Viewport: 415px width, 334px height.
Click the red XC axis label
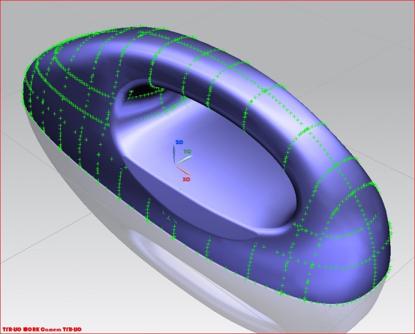click(x=185, y=178)
